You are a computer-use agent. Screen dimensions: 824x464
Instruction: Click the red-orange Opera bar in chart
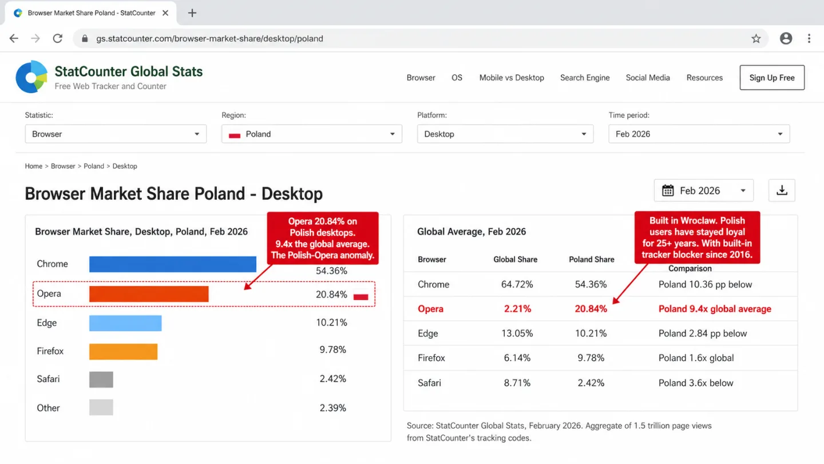click(149, 294)
